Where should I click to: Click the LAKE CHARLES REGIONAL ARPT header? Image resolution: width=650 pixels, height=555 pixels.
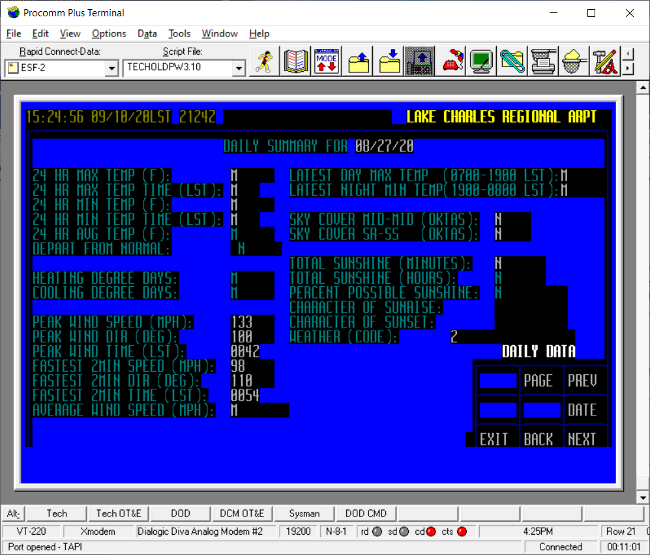pos(501,117)
